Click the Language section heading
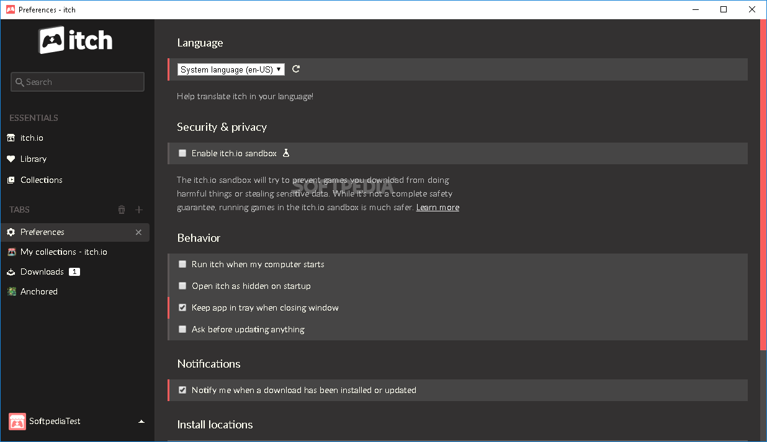Screen dimensions: 767x442 pyautogui.click(x=200, y=43)
